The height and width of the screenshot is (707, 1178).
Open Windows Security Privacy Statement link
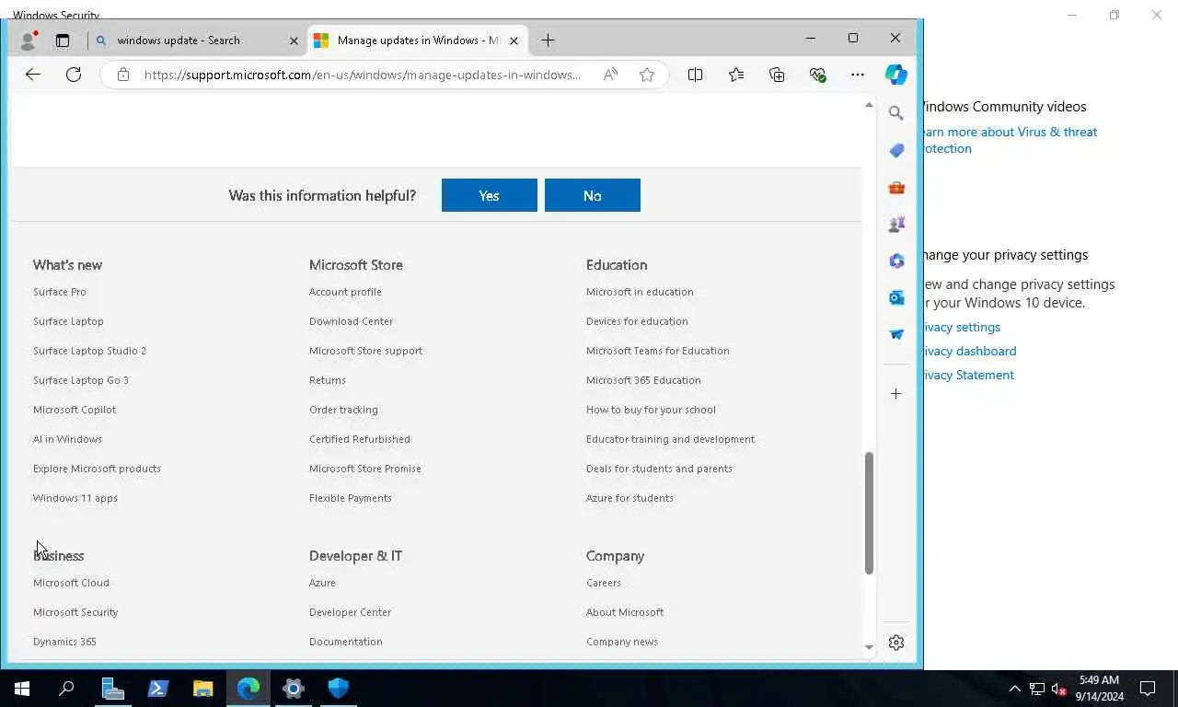(x=968, y=375)
